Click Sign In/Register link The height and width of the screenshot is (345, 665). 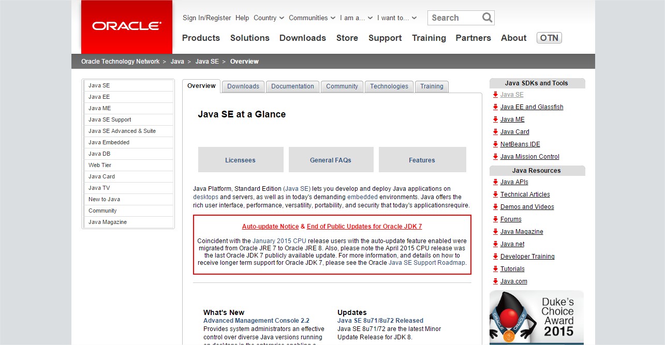tap(207, 18)
